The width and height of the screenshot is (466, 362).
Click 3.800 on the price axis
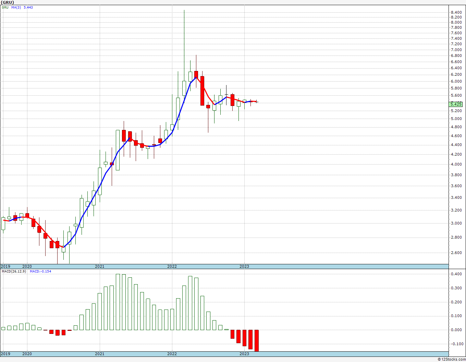(456, 175)
